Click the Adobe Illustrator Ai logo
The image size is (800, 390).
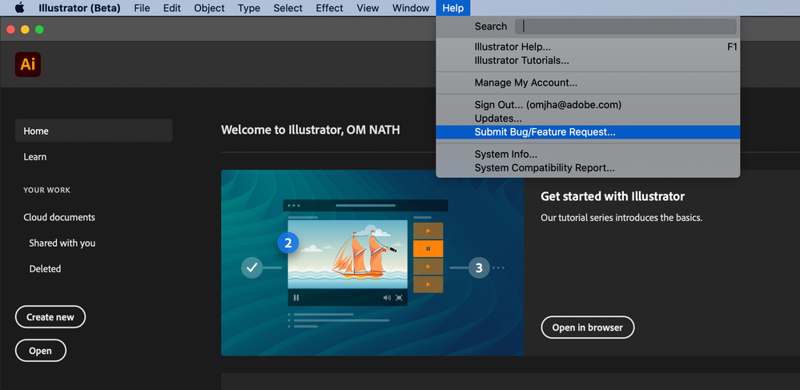[x=27, y=64]
